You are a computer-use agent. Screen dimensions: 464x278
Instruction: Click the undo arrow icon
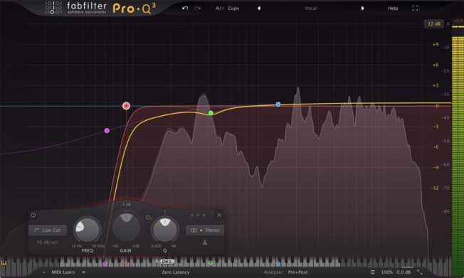point(185,9)
